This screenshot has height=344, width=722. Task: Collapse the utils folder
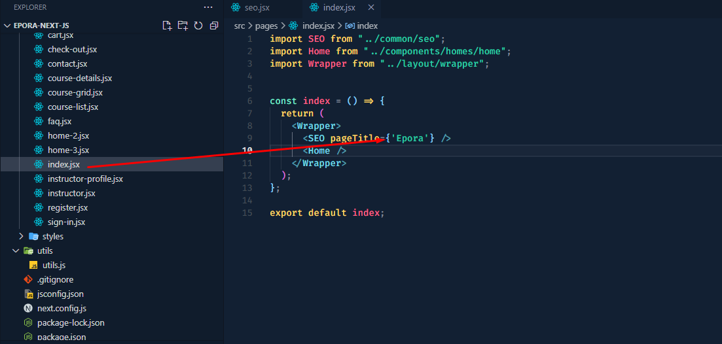point(45,250)
